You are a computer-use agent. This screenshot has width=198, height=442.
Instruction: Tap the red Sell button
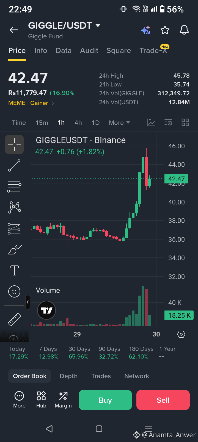pyautogui.click(x=163, y=400)
